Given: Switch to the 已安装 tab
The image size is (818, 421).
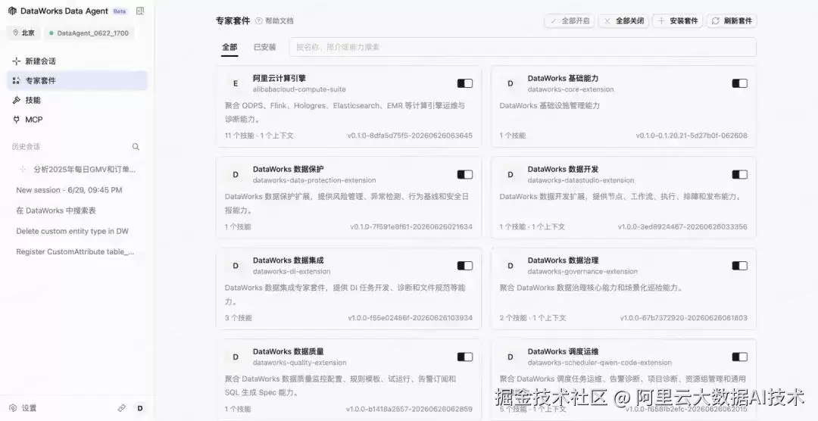Looking at the screenshot, I should point(264,47).
